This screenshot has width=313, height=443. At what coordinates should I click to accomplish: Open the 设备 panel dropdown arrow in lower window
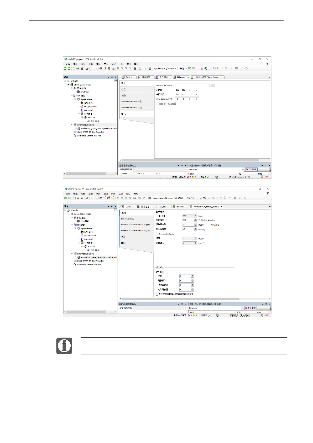coord(108,206)
